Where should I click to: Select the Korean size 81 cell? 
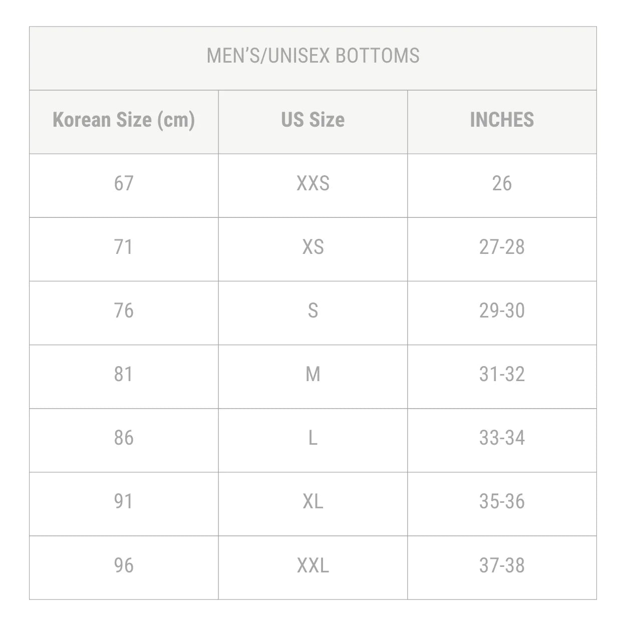pyautogui.click(x=124, y=375)
